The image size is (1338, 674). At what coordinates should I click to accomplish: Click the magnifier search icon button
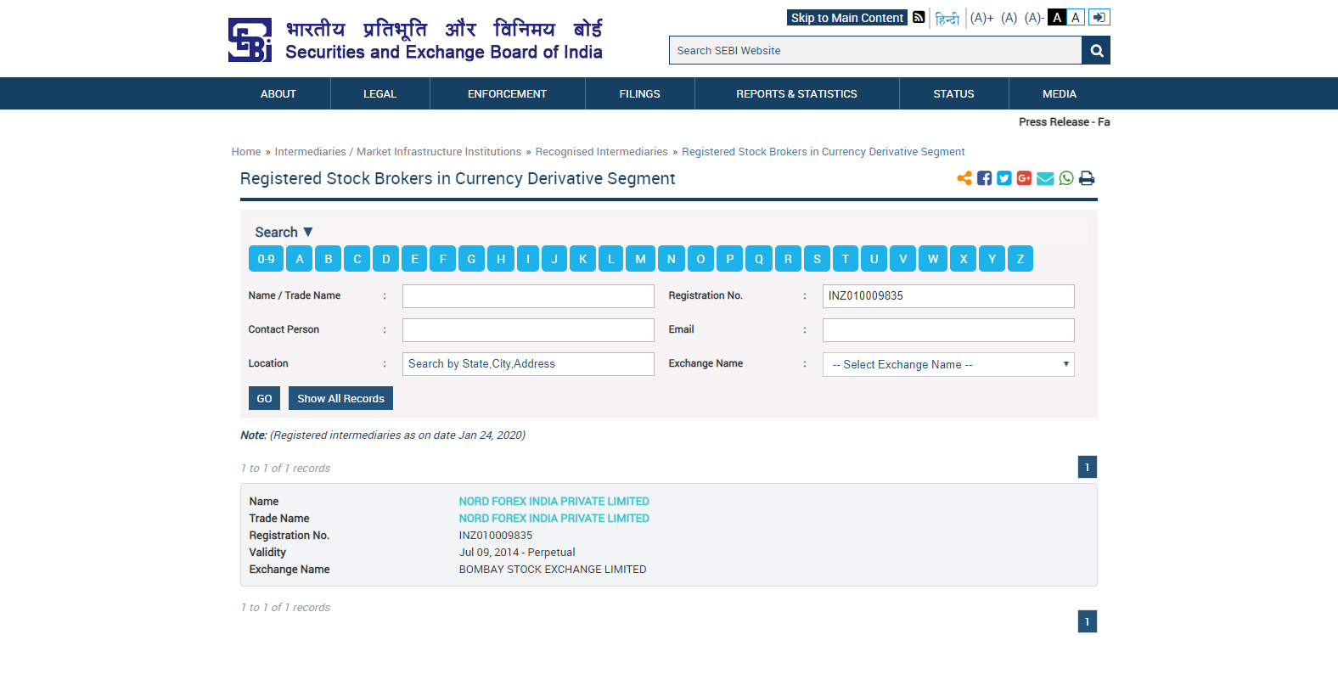(1096, 51)
